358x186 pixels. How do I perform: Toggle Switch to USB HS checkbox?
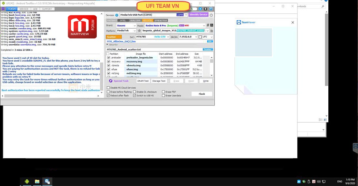coord(135,96)
